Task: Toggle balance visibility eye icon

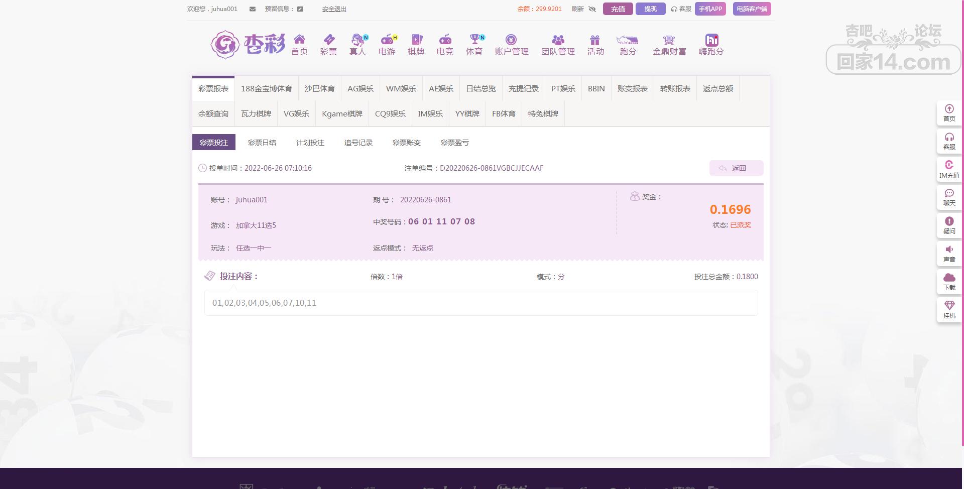Action: (592, 9)
